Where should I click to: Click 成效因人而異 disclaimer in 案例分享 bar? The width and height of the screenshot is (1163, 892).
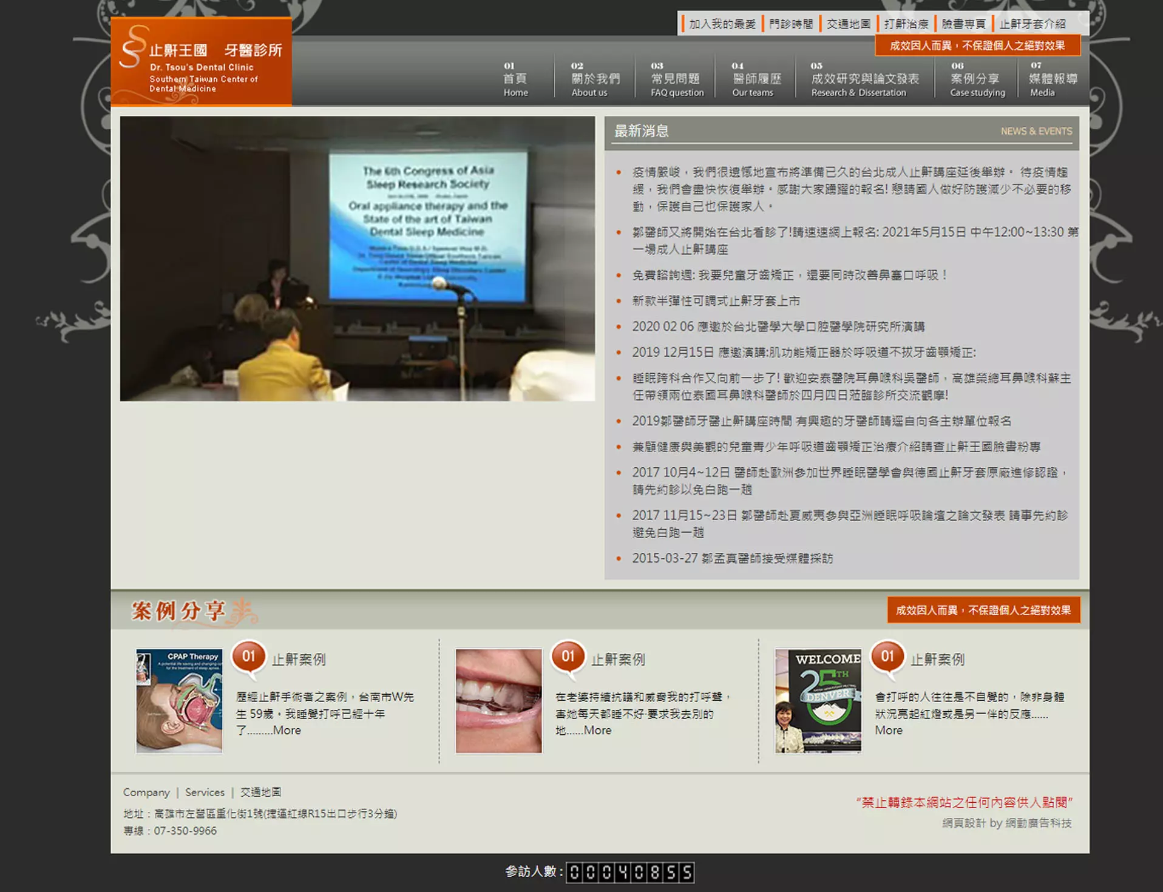coord(983,610)
